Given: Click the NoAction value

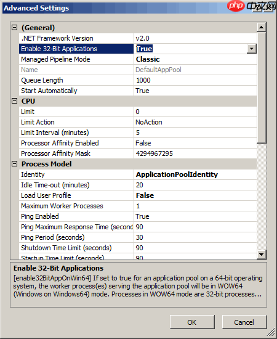Looking at the screenshot, I should 149,122.
